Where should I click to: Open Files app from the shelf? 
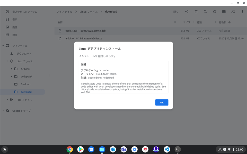click(102, 149)
